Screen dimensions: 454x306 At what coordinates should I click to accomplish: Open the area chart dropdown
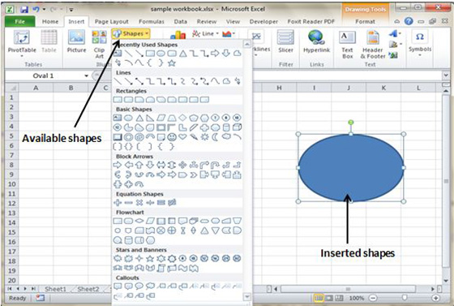(229, 34)
